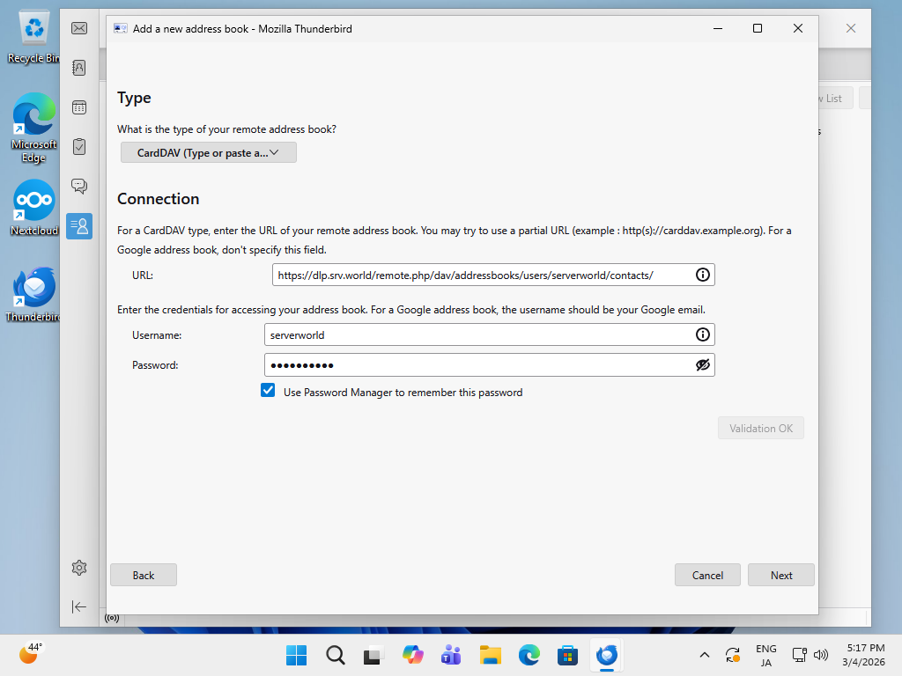902x676 pixels.
Task: Show hidden tray icons chevron
Action: point(704,655)
